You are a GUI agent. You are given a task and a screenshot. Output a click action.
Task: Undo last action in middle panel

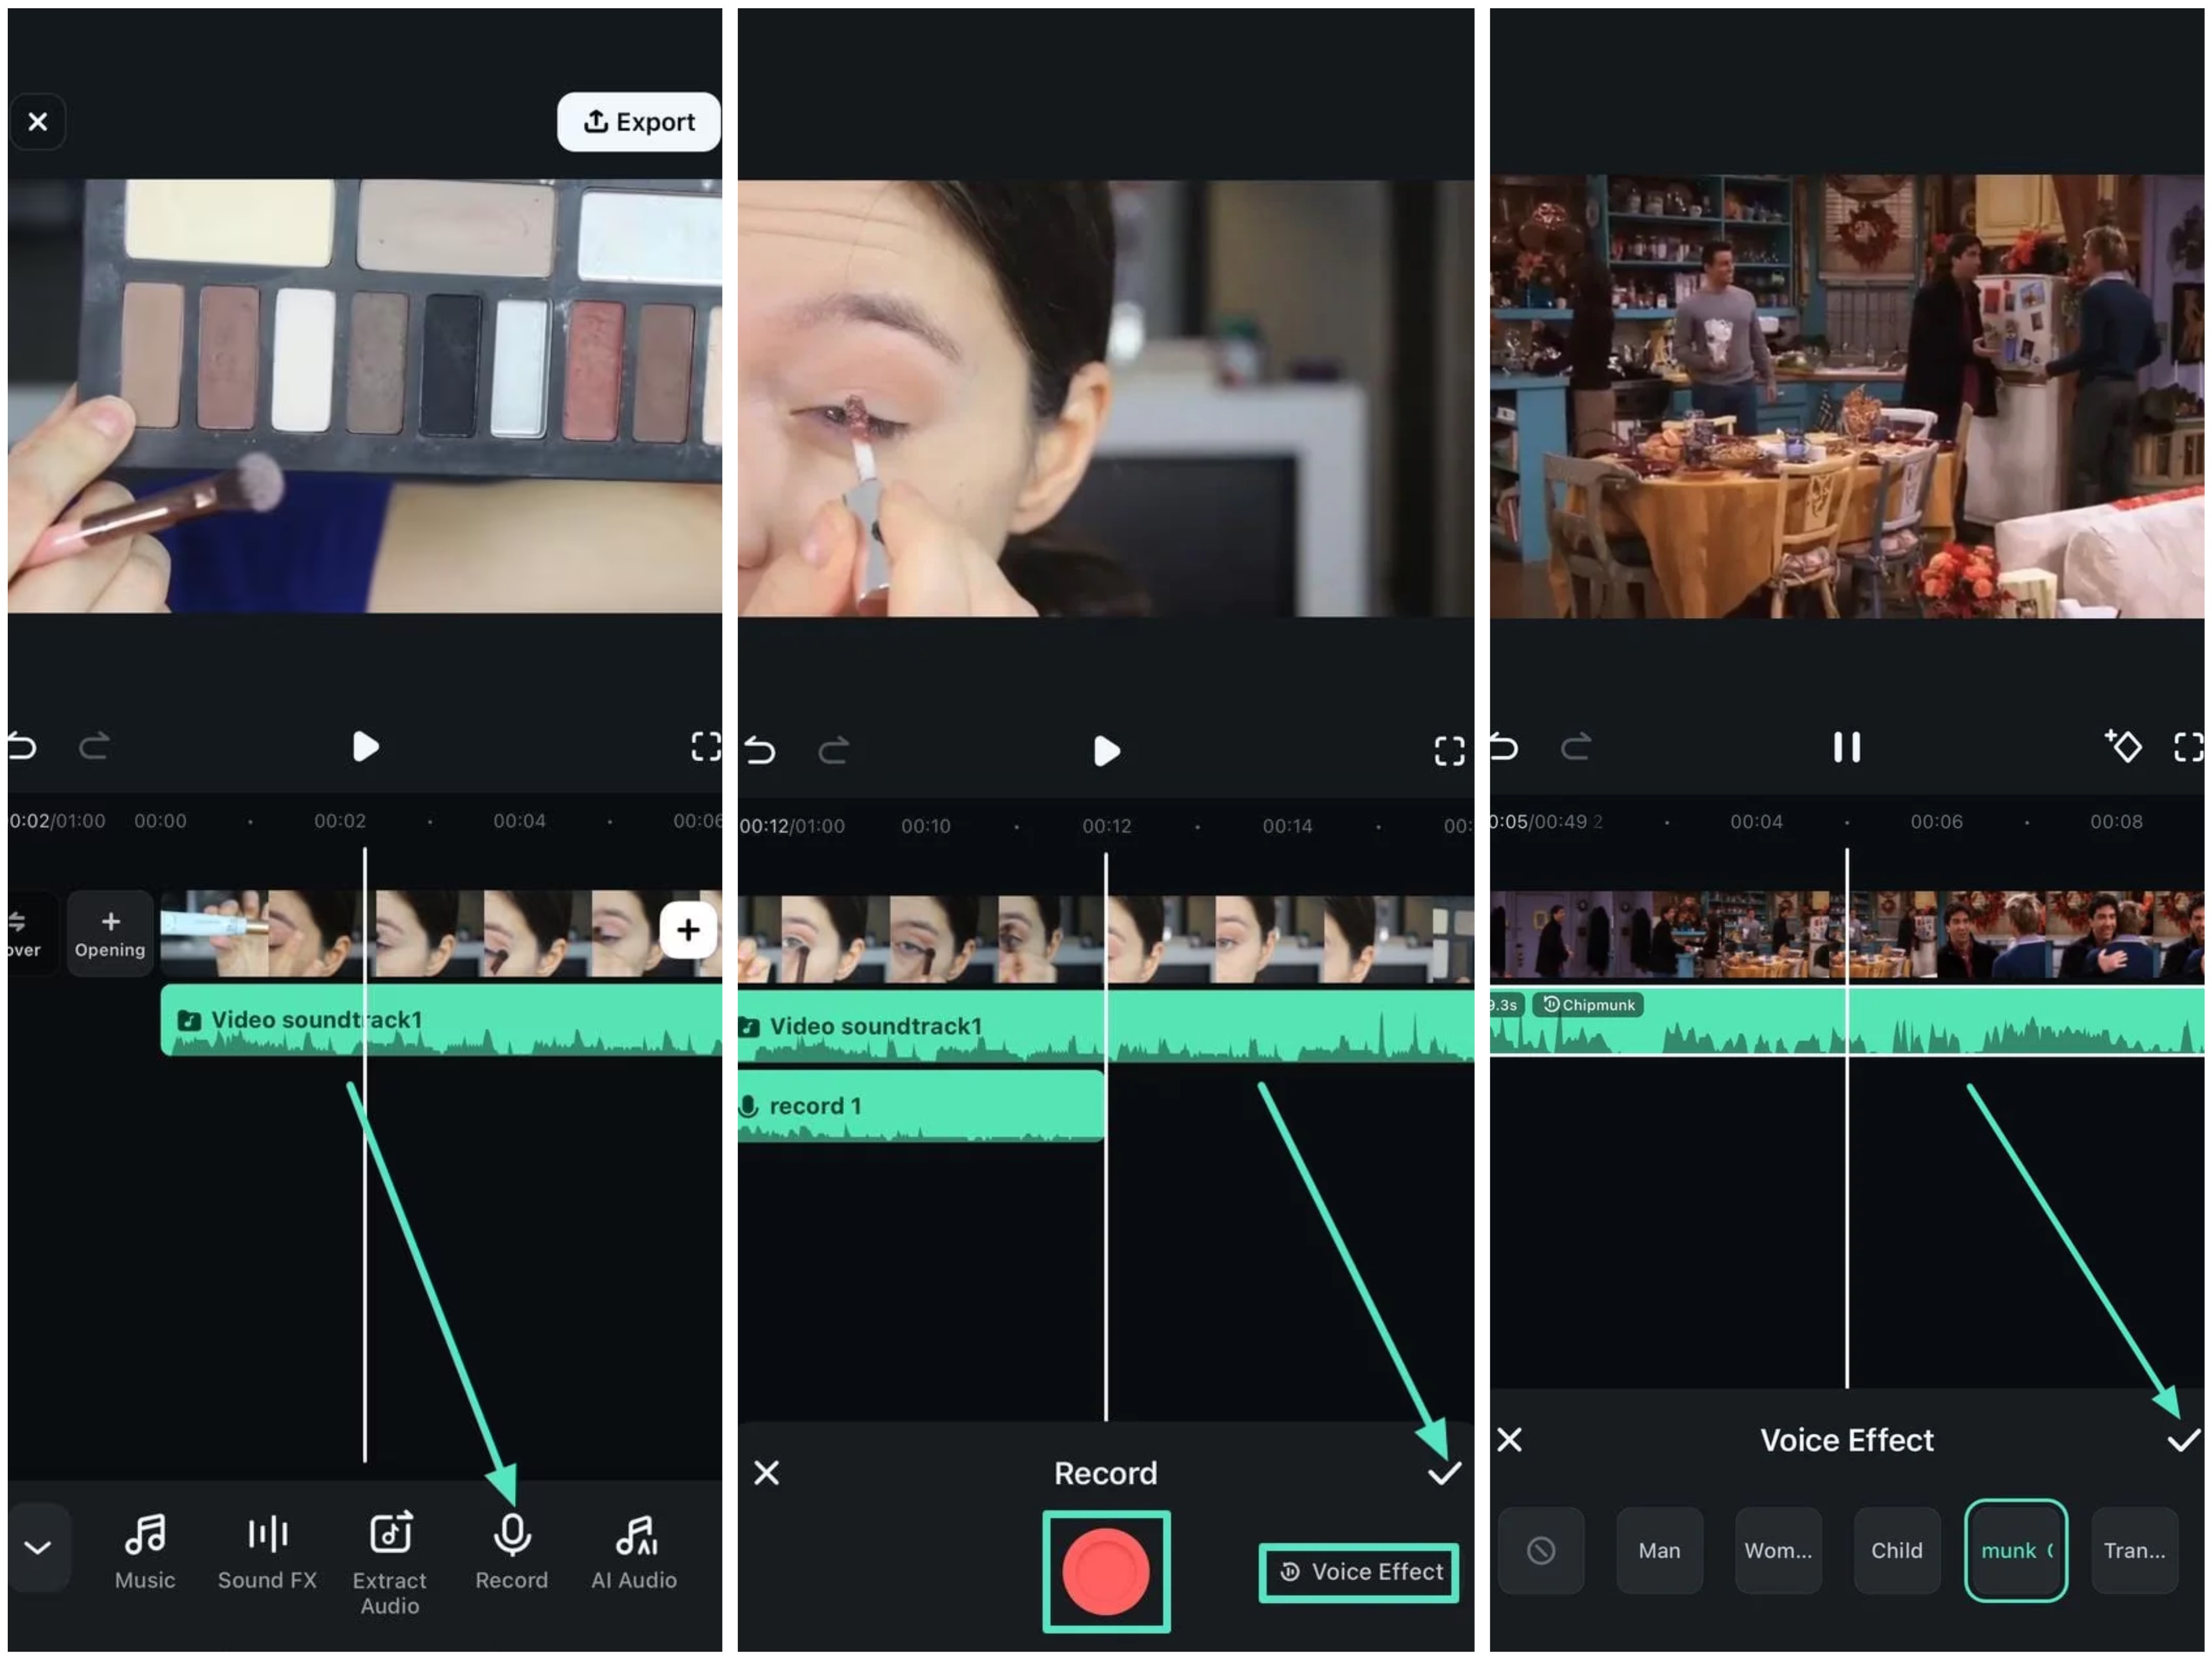click(760, 753)
